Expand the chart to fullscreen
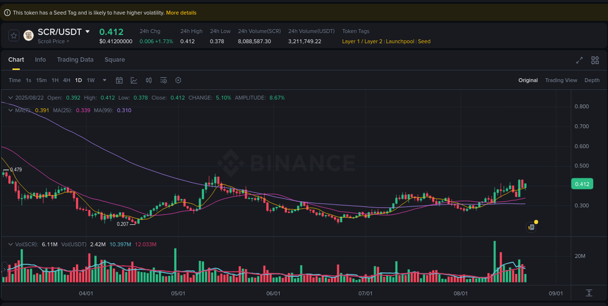 (x=579, y=60)
